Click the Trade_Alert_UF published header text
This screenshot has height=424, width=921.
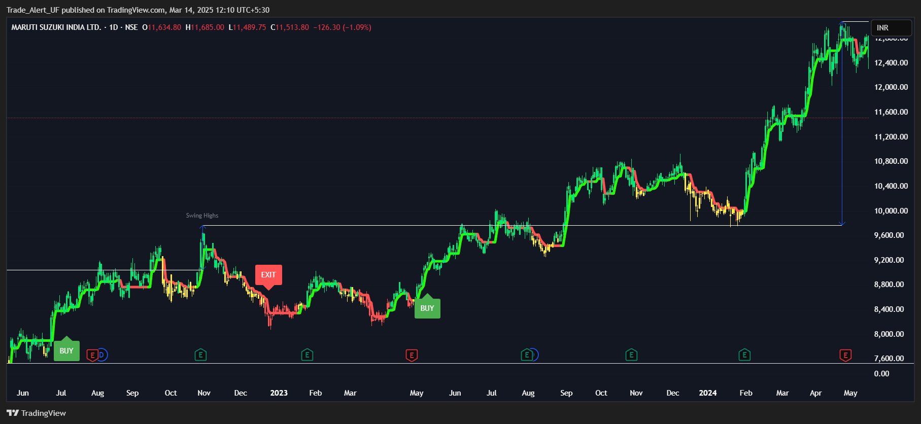(x=138, y=10)
